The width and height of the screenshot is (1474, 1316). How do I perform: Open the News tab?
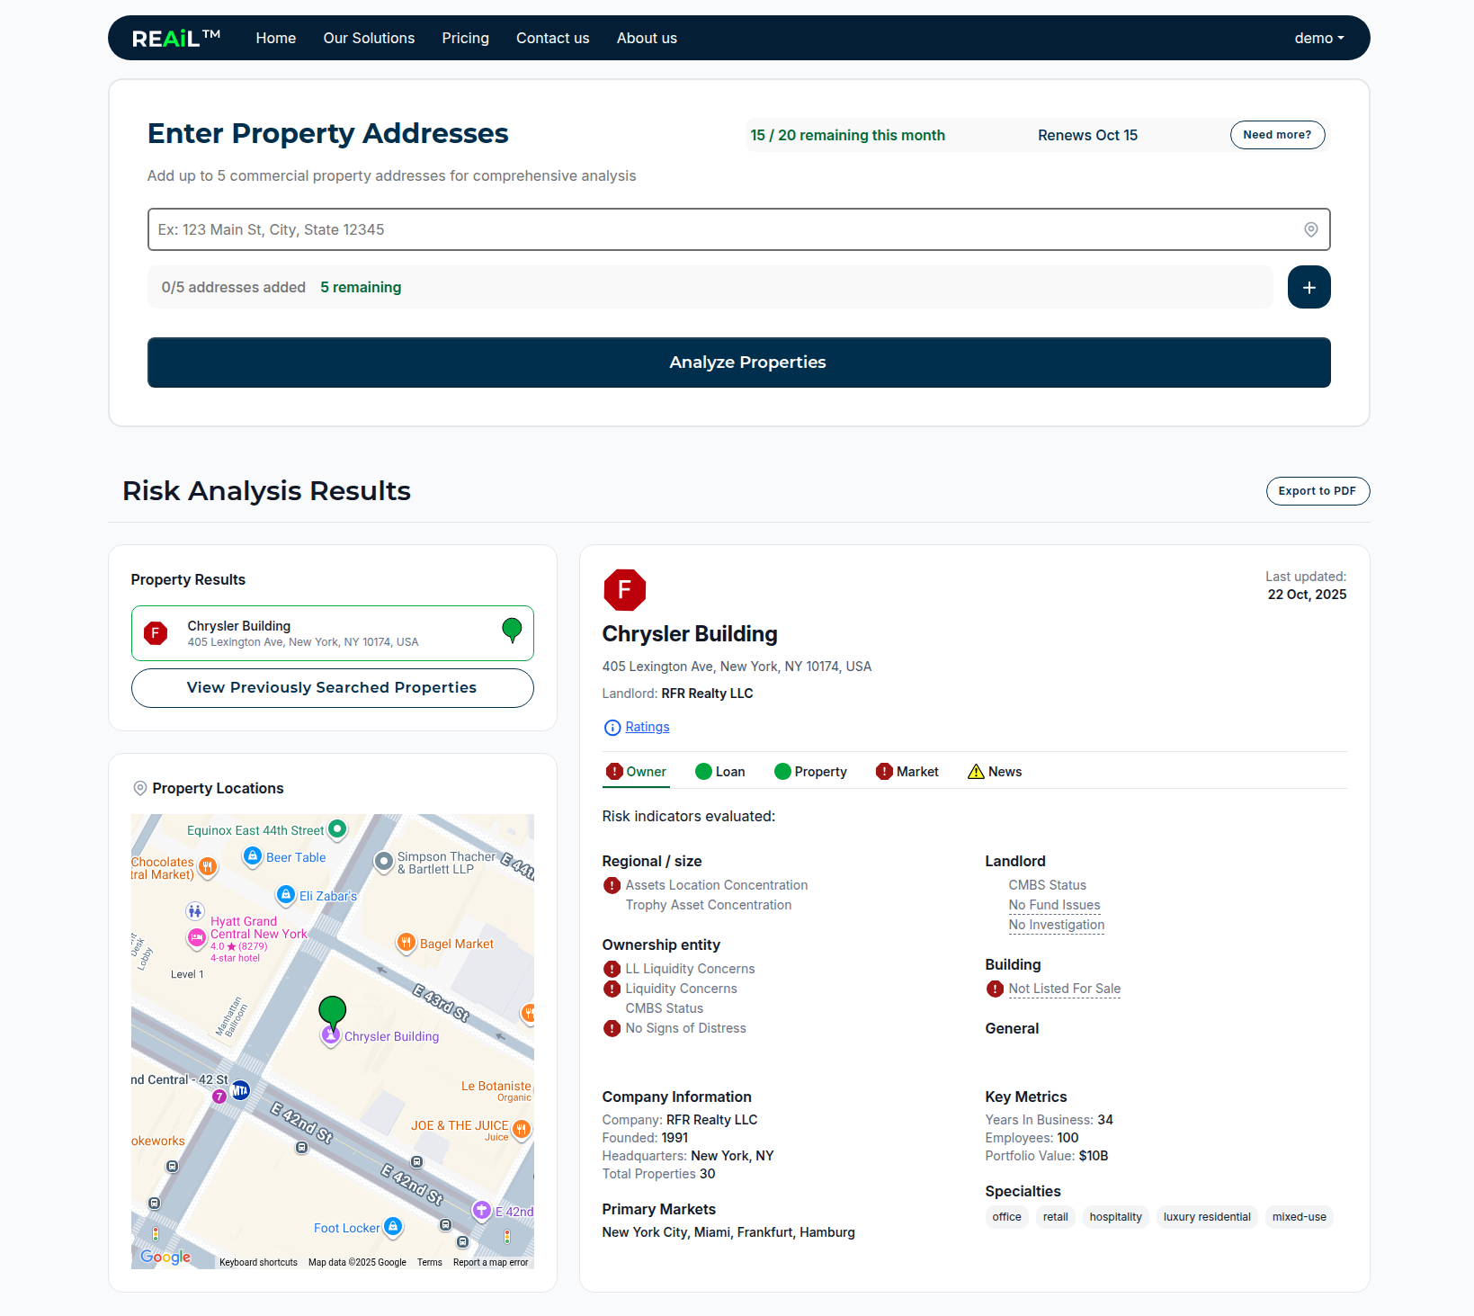pos(995,772)
